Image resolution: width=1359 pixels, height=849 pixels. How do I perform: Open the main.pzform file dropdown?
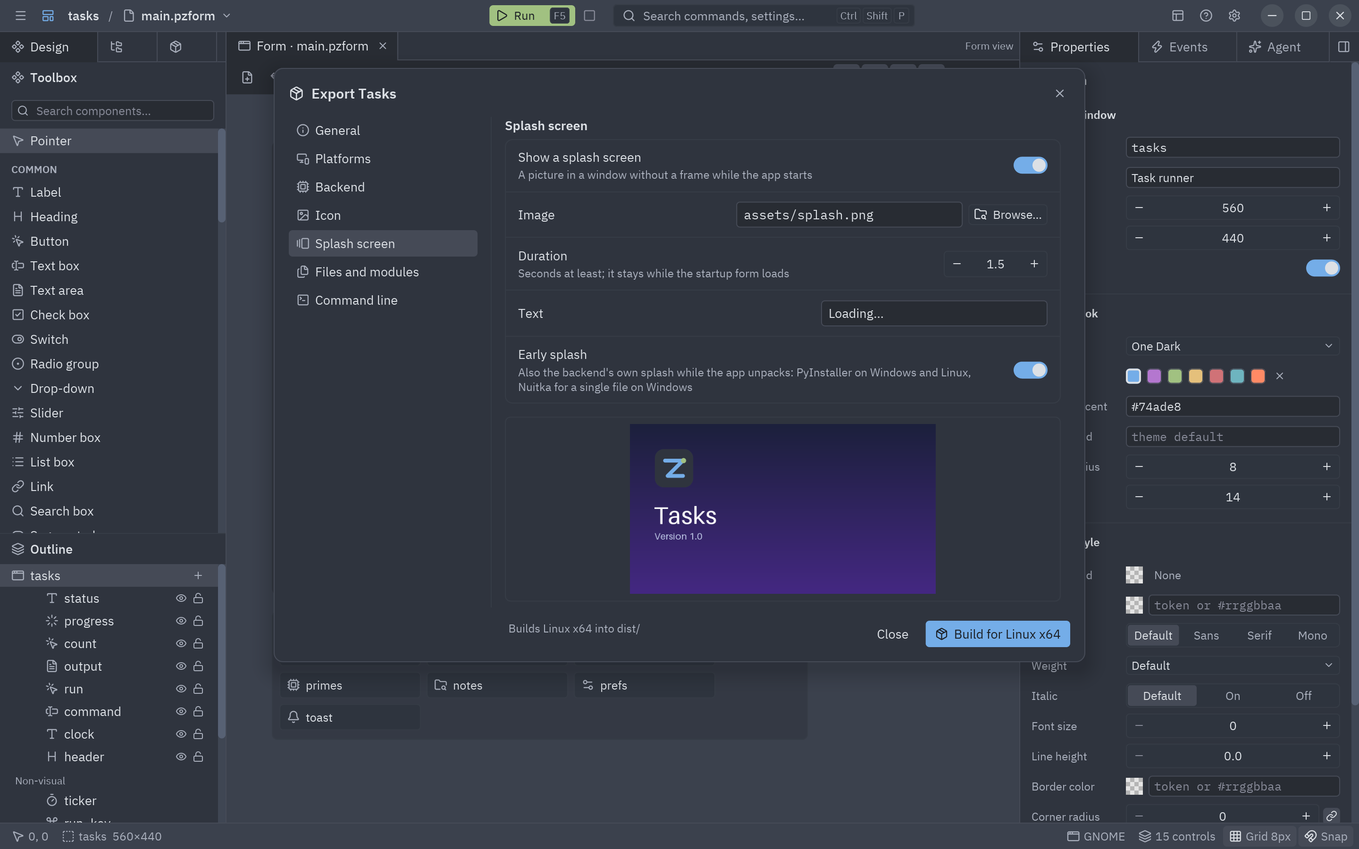(x=227, y=16)
